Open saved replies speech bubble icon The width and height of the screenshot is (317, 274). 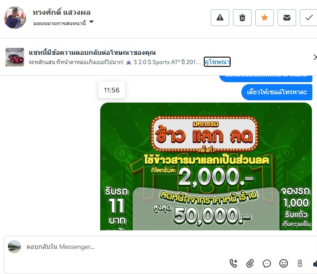pyautogui.click(x=267, y=263)
